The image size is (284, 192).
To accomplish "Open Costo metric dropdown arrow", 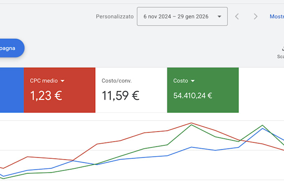I will tap(193, 81).
